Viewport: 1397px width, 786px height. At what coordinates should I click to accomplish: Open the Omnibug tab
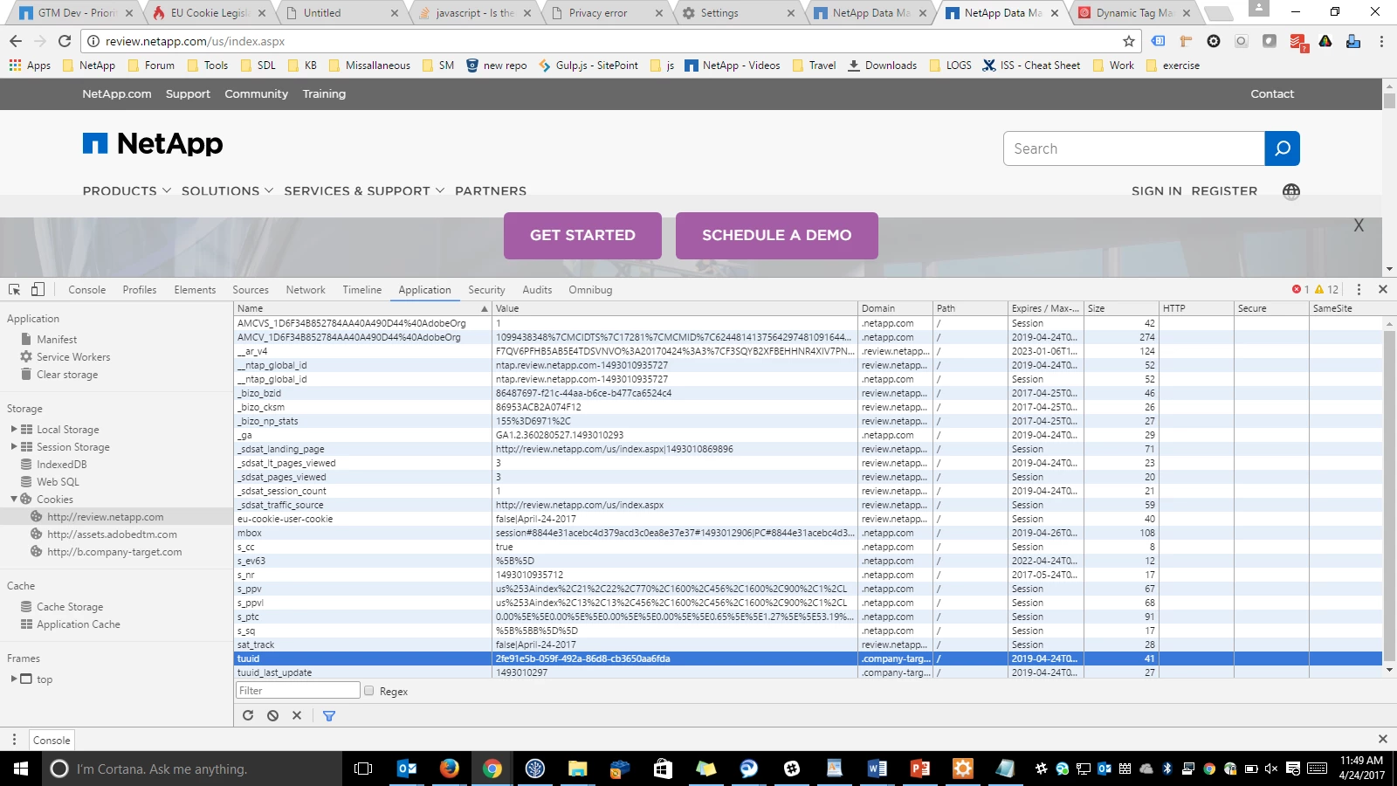590,290
